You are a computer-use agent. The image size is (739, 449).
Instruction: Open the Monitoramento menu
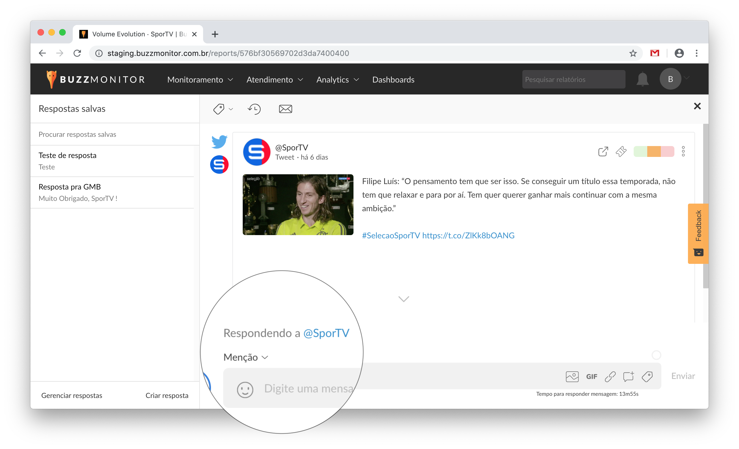pyautogui.click(x=200, y=80)
